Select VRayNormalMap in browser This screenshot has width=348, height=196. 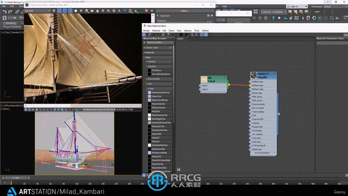click(159, 153)
